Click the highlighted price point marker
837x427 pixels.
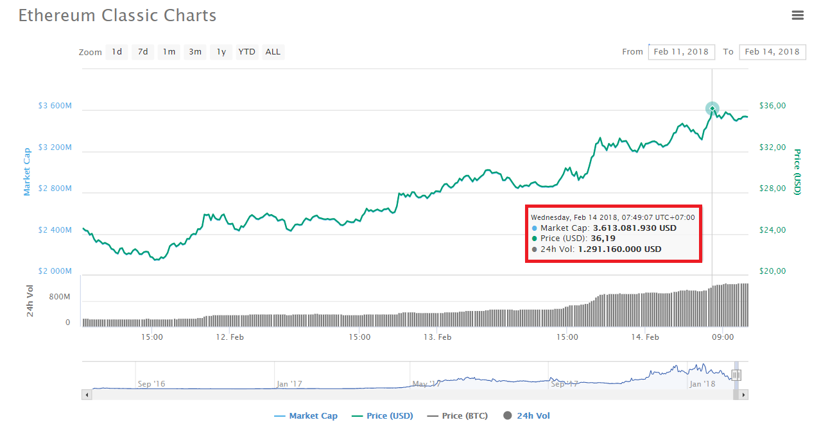(x=712, y=108)
